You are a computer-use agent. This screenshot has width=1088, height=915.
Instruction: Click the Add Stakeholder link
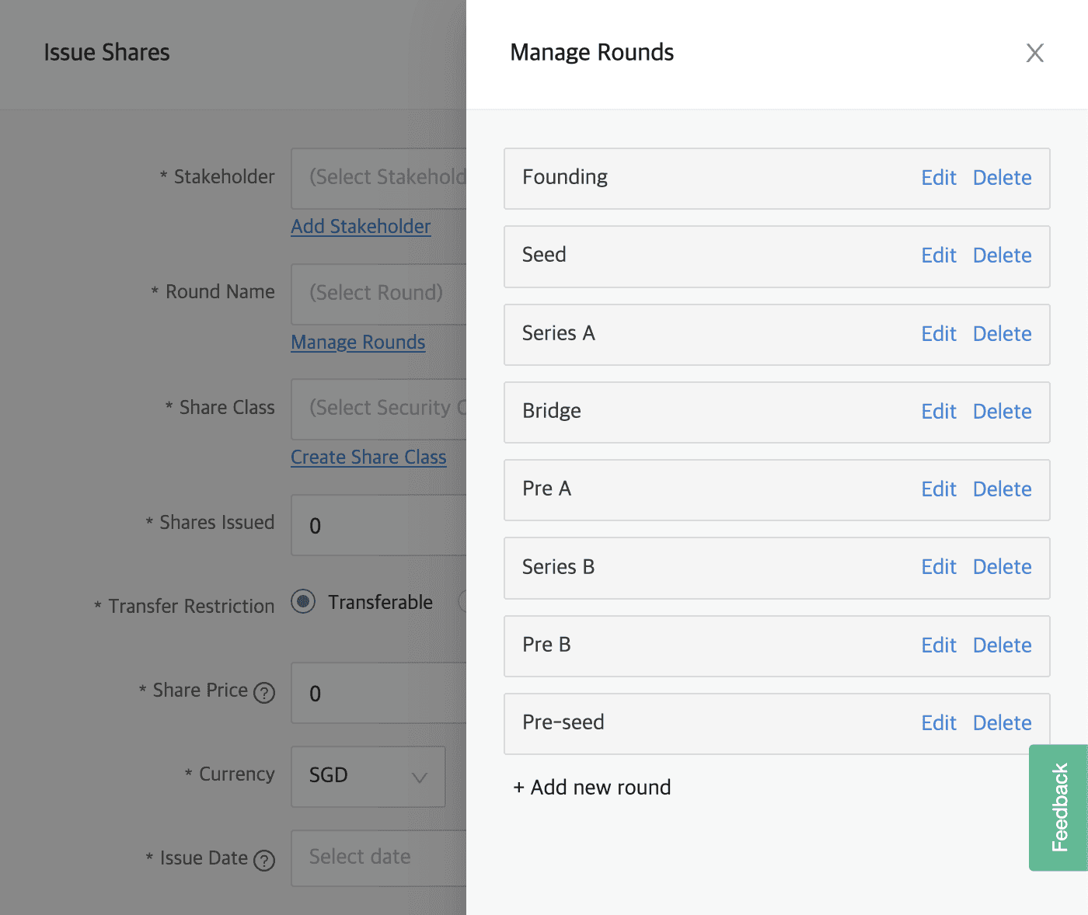point(361,227)
